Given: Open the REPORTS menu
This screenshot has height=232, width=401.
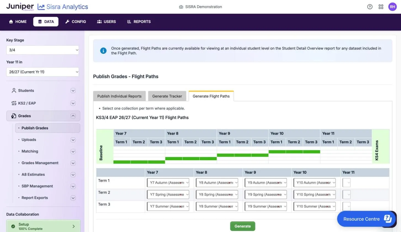Looking at the screenshot, I should tap(139, 22).
